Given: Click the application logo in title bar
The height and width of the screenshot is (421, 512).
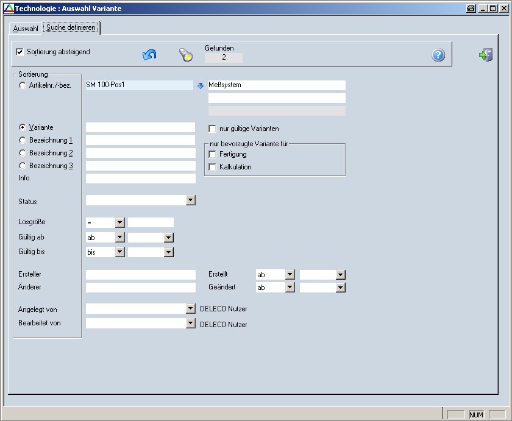Looking at the screenshot, I should [8, 9].
